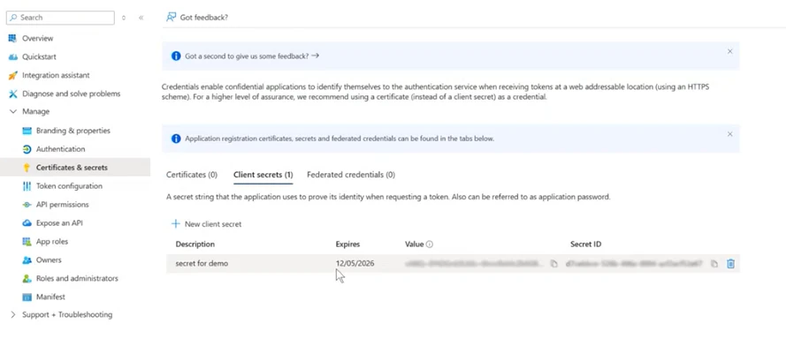
Task: Open Quickstart in the sidebar
Action: 39,57
